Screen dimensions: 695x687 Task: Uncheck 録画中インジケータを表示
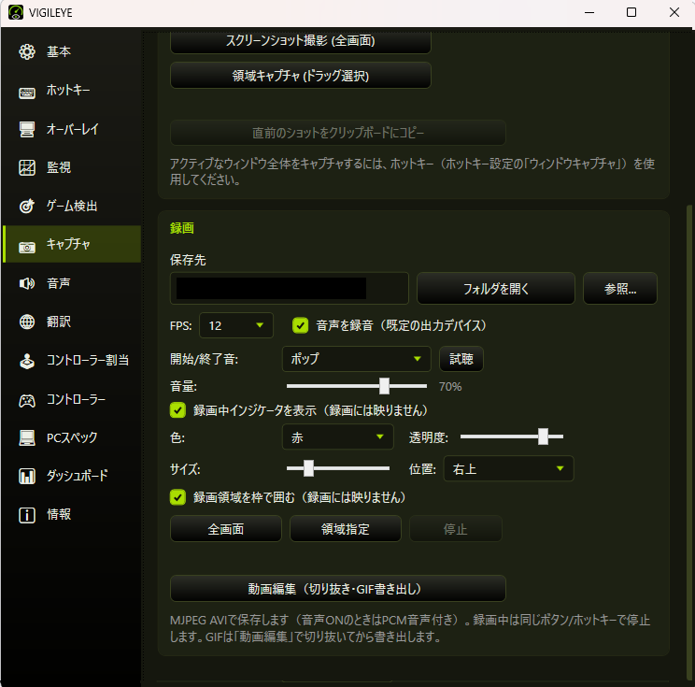tap(177, 410)
